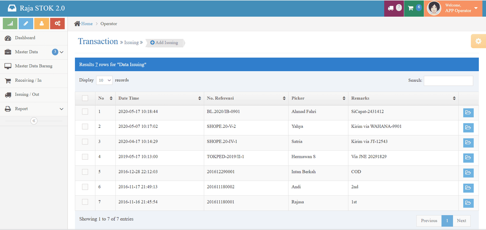The width and height of the screenshot is (486, 230).
Task: Click the remark Kirim via WAHANA-9901
Action: pyautogui.click(x=376, y=126)
